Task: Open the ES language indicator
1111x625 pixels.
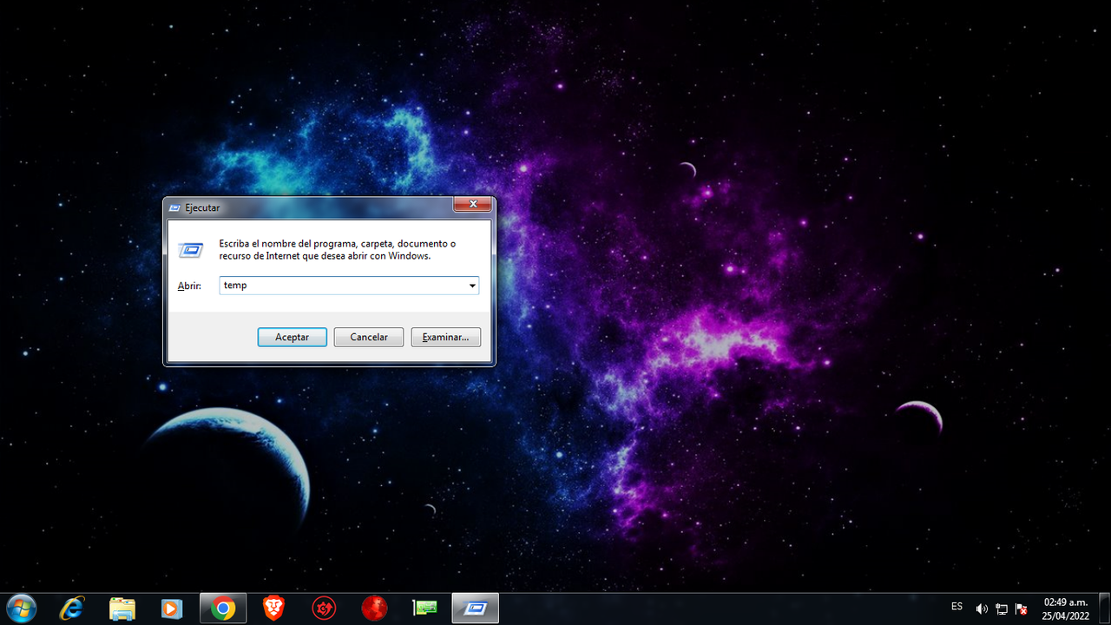Action: [957, 606]
